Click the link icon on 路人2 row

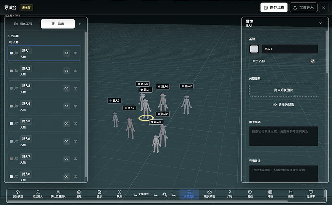(66, 71)
